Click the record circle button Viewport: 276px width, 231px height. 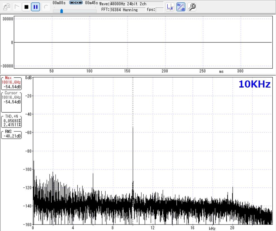(x=46, y=7)
